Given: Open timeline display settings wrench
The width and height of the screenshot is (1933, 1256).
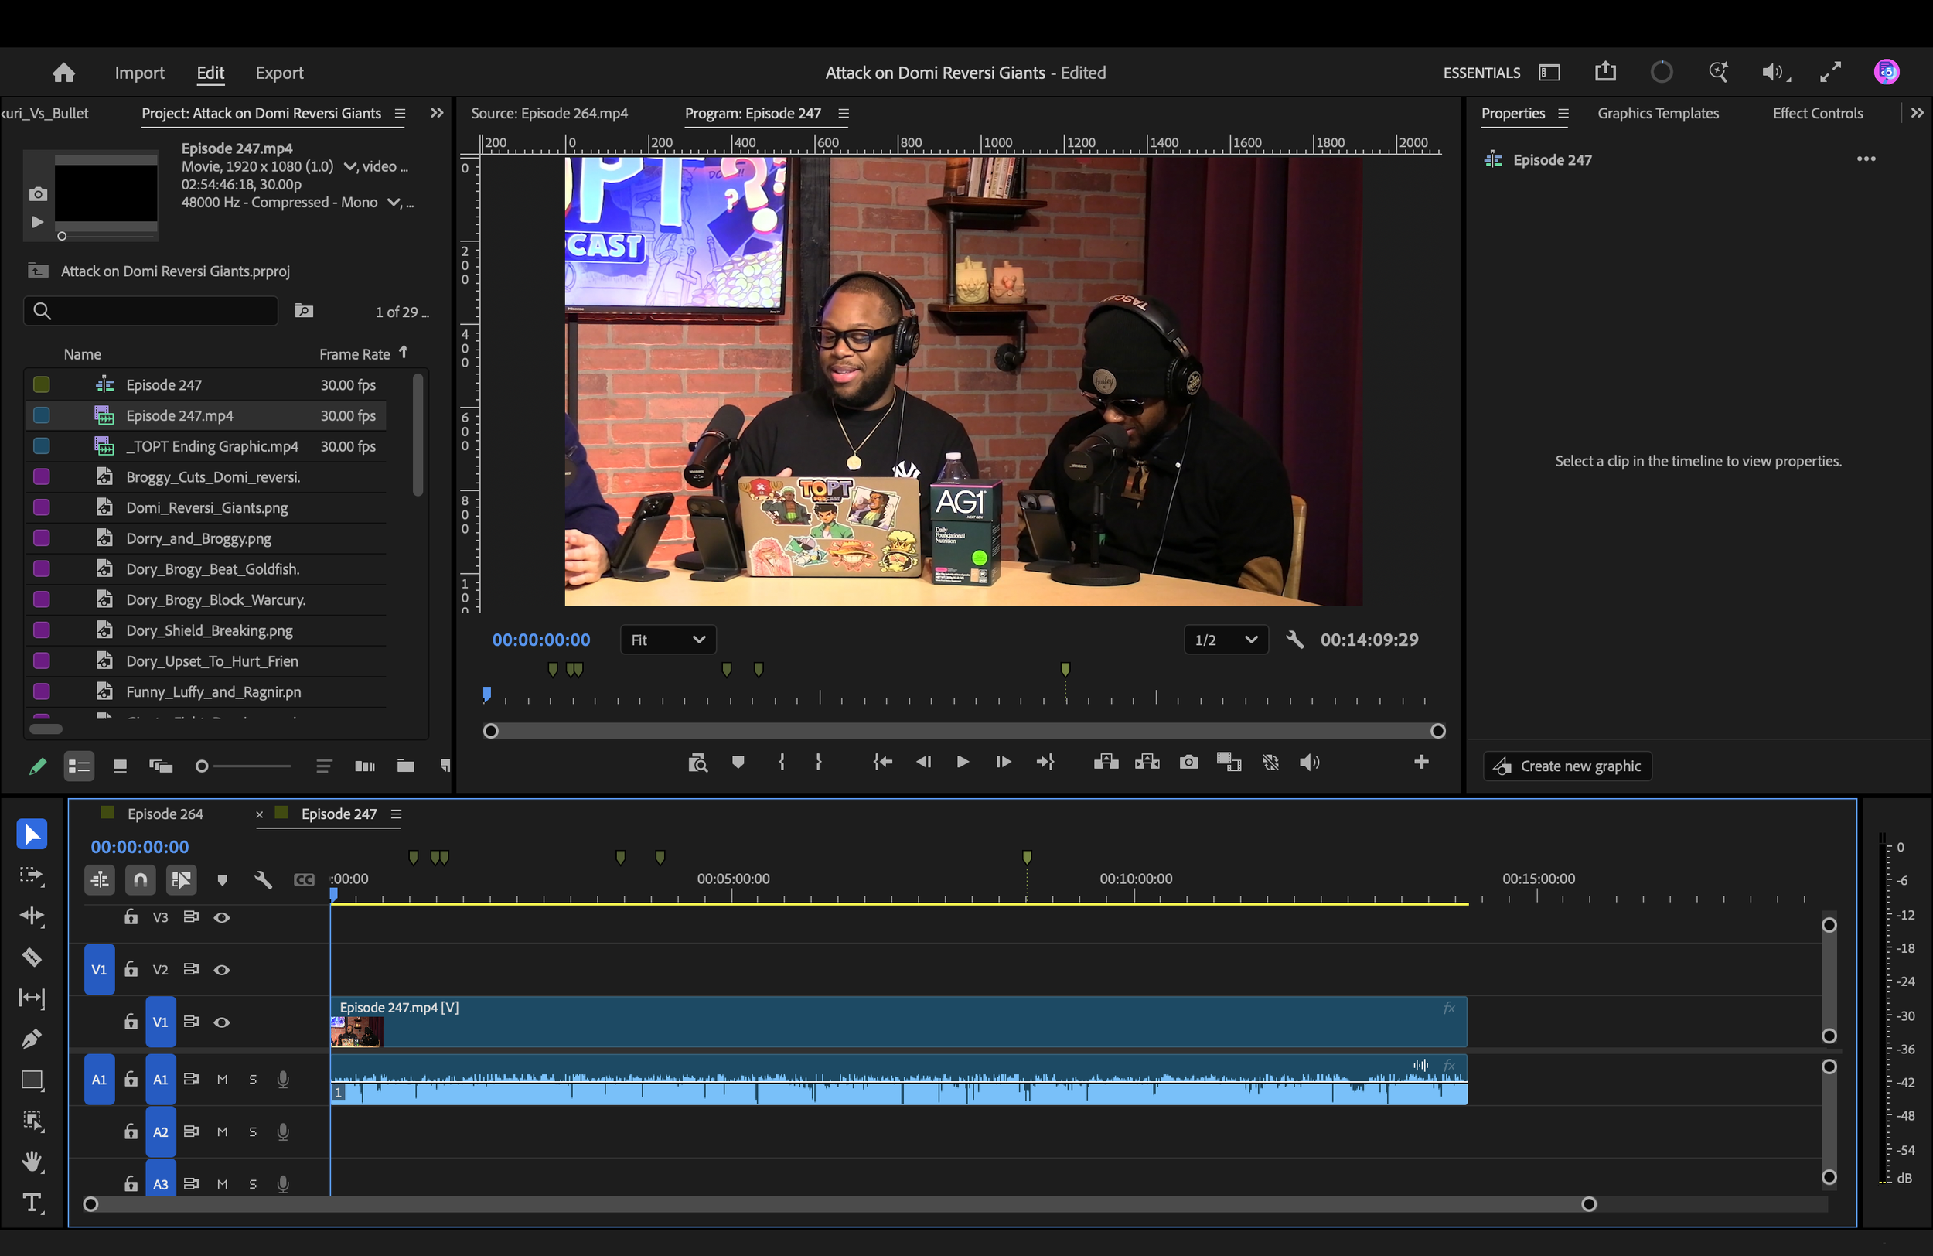Looking at the screenshot, I should point(263,880).
